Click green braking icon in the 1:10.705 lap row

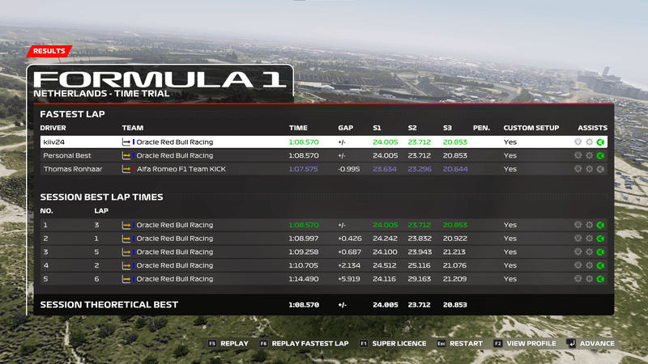pos(600,265)
